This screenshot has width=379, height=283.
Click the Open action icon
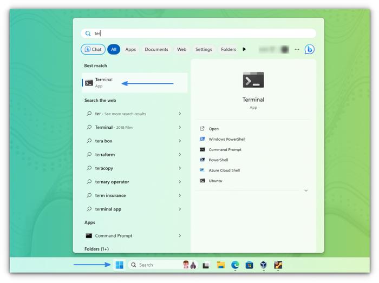pyautogui.click(x=202, y=128)
